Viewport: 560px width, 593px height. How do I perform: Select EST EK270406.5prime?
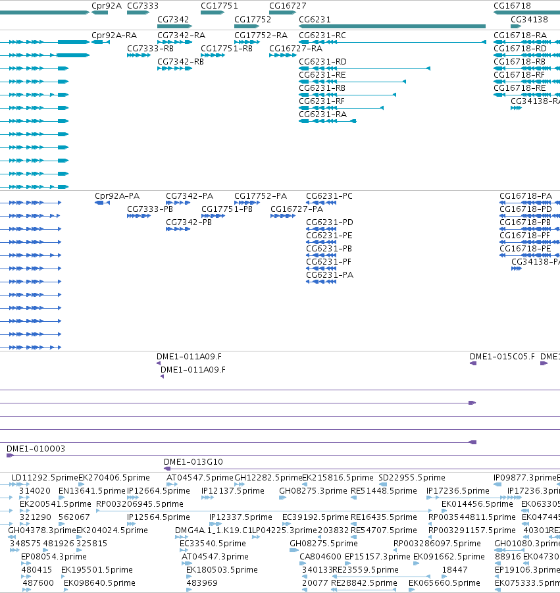114,478
